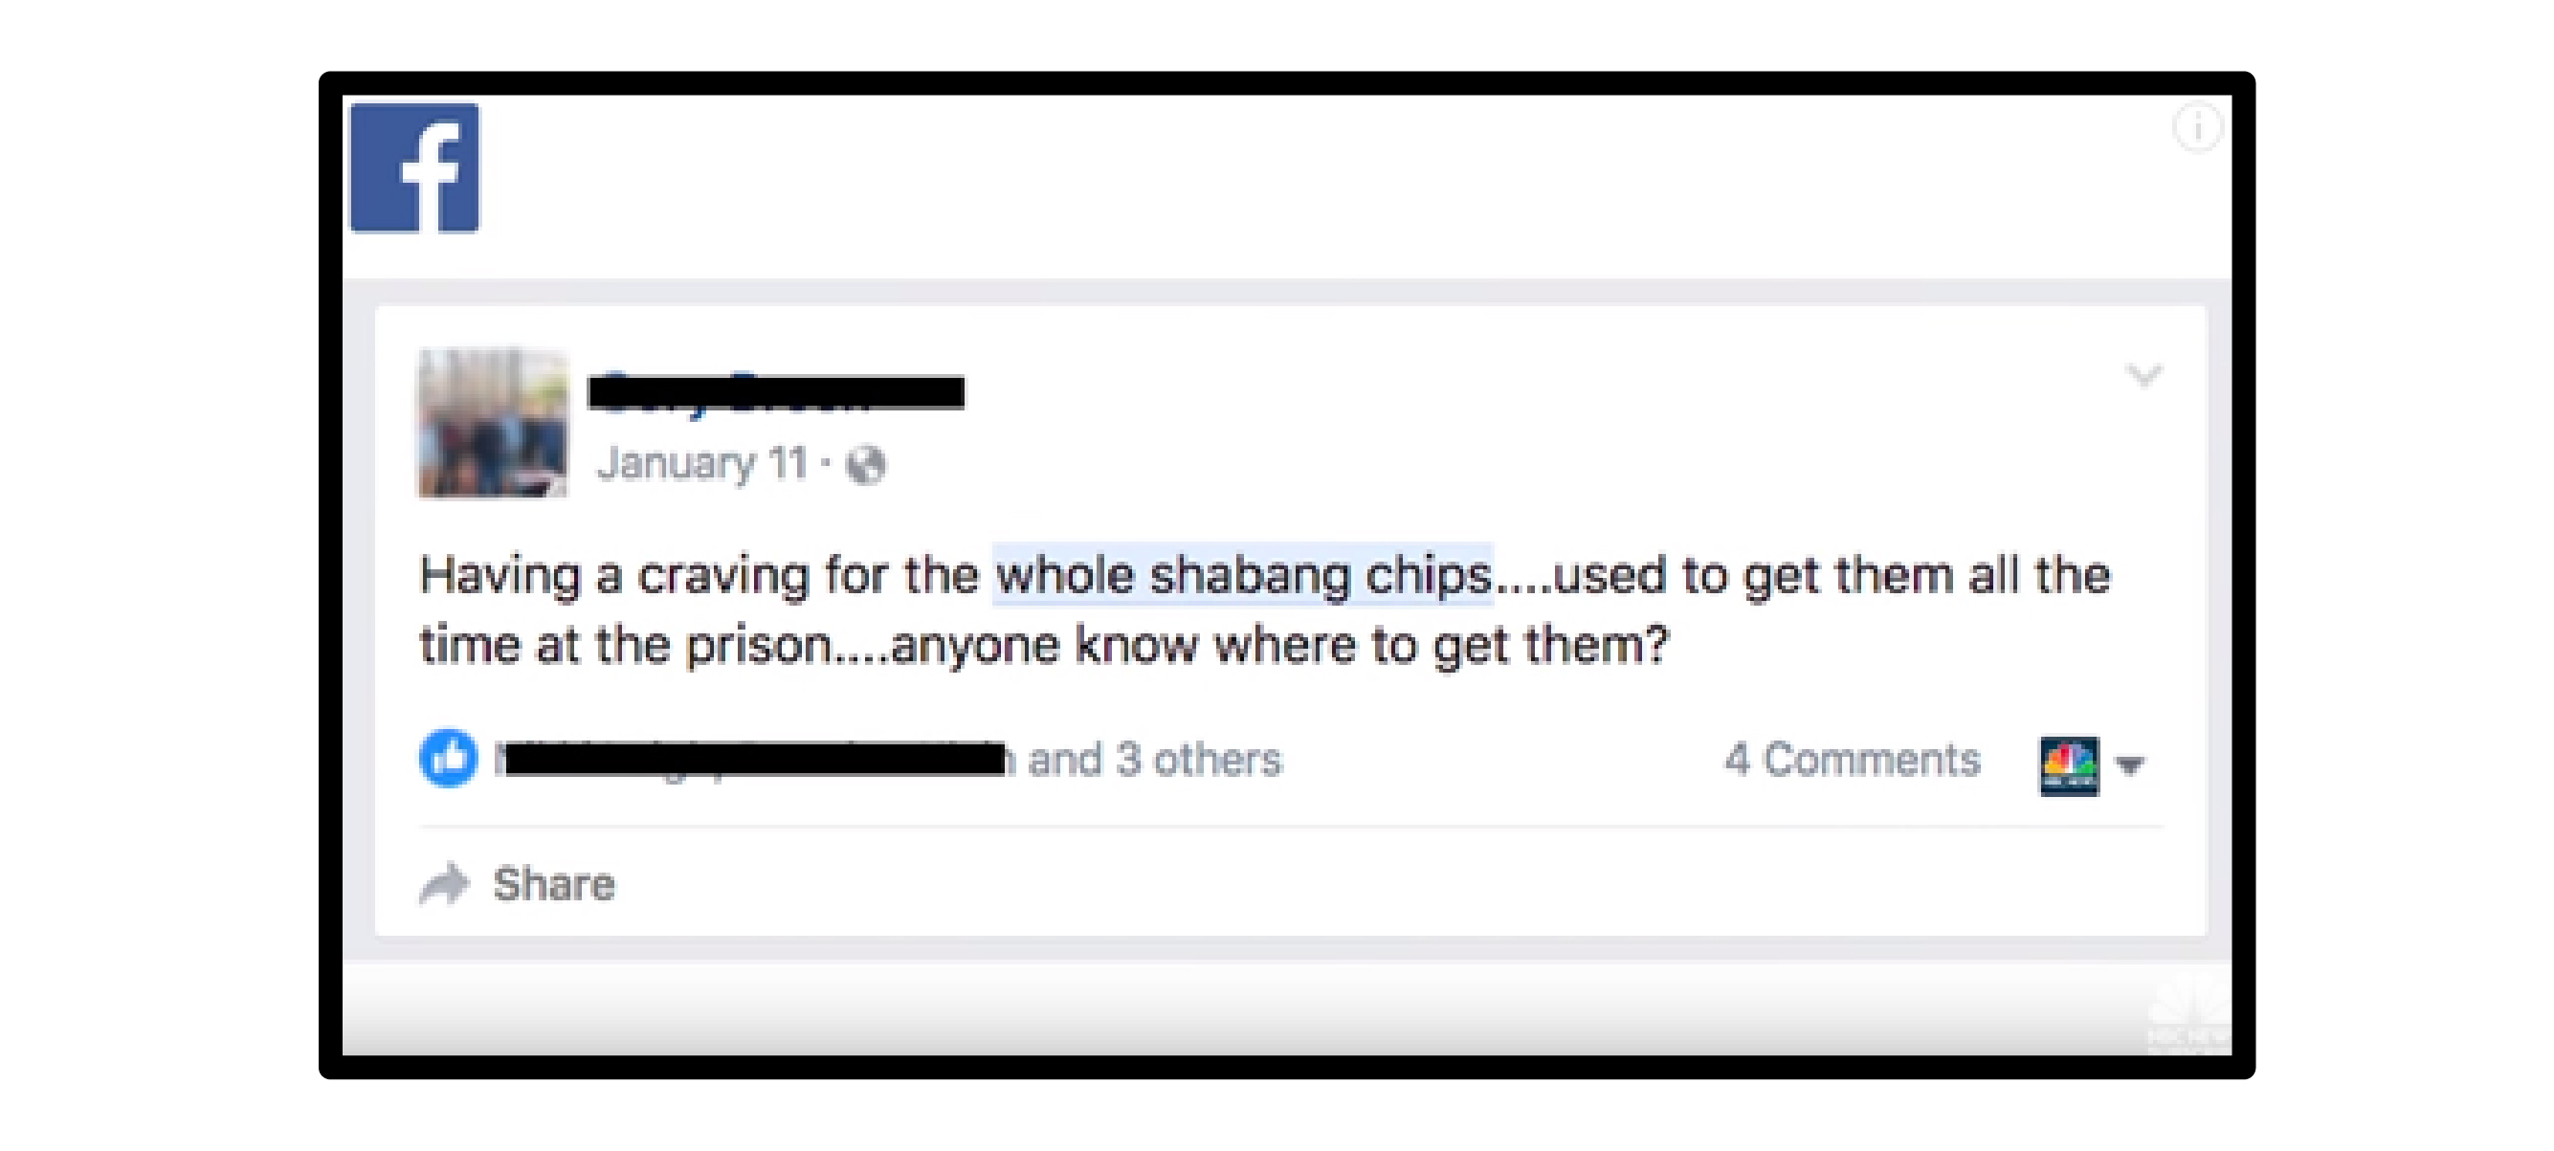
Task: Click the highlighted 'whole shabang chips' text
Action: [x=1243, y=575]
